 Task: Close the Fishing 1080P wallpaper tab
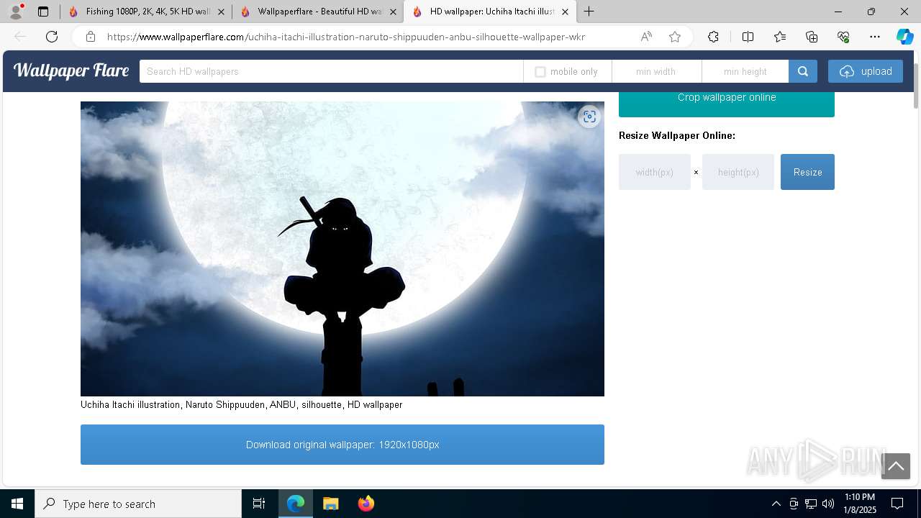pos(221,12)
